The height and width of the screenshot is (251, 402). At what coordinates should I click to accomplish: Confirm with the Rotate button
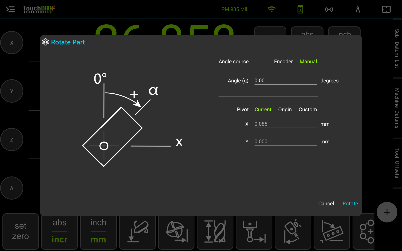coord(350,204)
